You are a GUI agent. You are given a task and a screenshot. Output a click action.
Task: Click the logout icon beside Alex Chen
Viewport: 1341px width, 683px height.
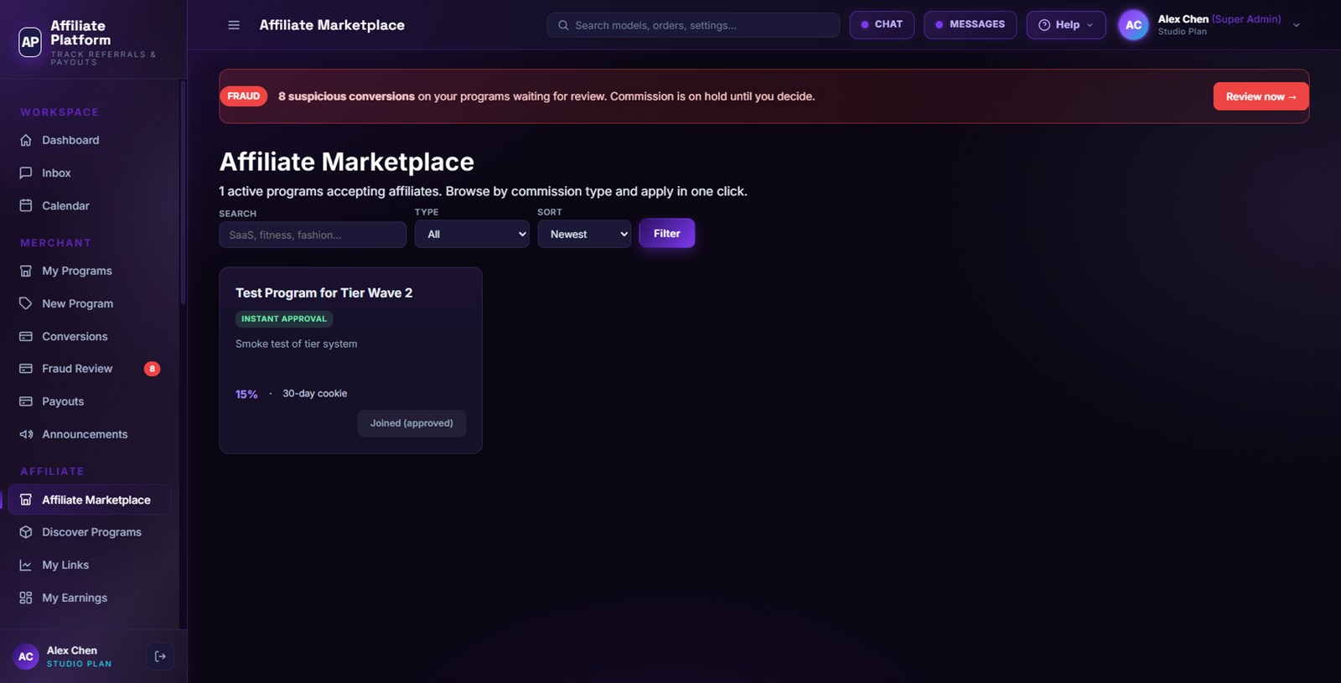(160, 656)
